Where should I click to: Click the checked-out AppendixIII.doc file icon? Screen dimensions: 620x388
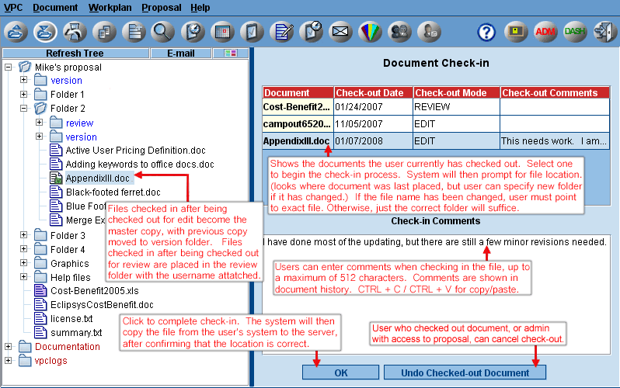(x=56, y=178)
